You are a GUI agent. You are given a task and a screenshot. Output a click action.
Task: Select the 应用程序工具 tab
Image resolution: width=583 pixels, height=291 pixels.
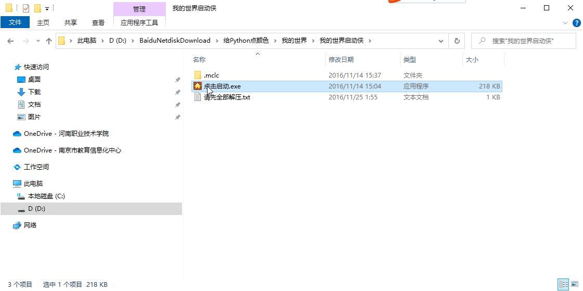coord(139,23)
